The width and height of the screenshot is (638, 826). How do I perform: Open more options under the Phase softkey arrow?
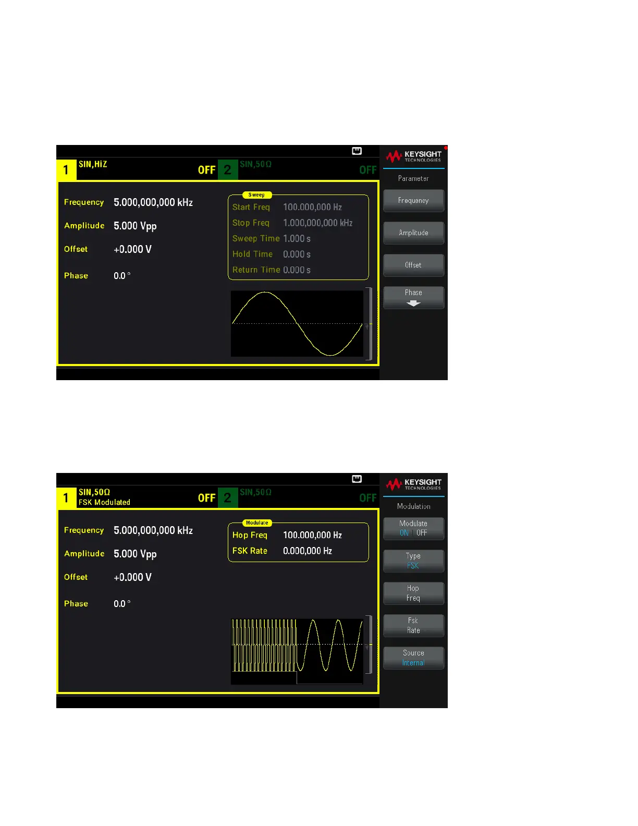click(413, 298)
